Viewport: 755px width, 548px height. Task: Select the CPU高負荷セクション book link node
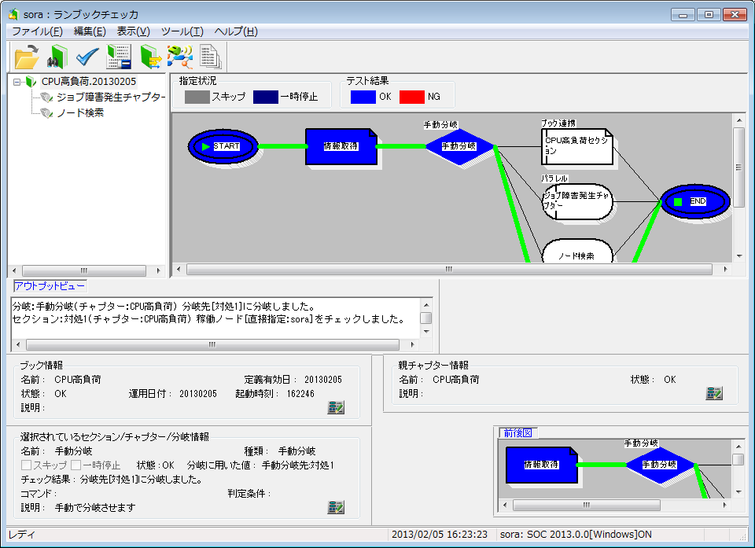[576, 146]
